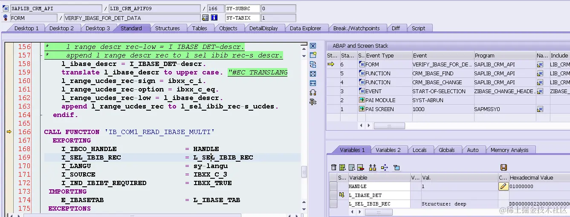This screenshot has width=570, height=217.
Task: Click the structure icon beside L_IBASE_DET variable
Action: 341,195
